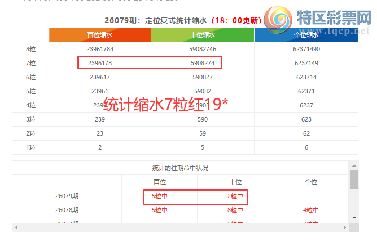
Task: Click the value 623714 in 6粒 row
Action: (306, 77)
